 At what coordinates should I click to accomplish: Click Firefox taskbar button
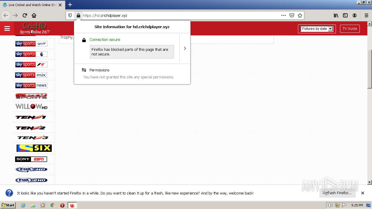(x=72, y=205)
